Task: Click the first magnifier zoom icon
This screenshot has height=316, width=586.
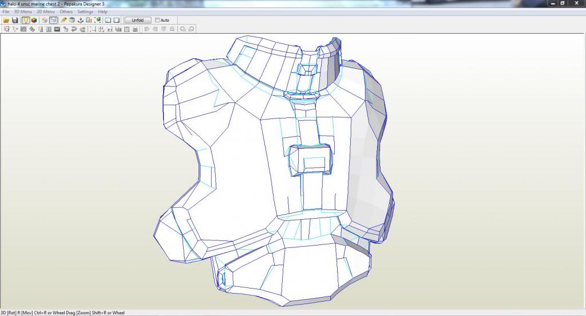Action: (x=183, y=29)
